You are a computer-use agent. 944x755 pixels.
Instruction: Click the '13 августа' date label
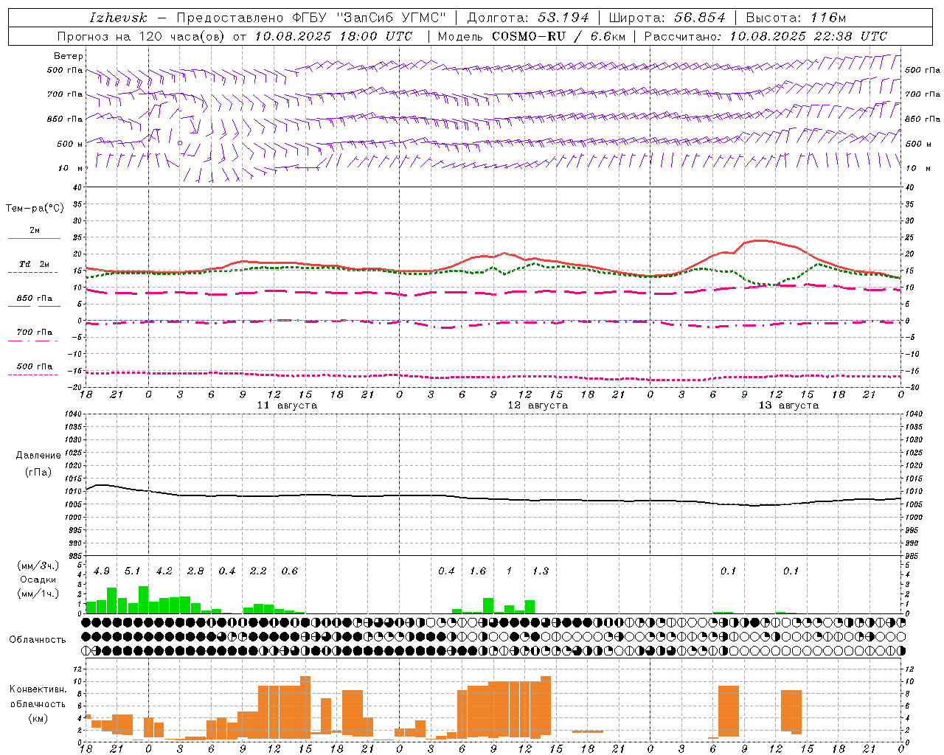[x=788, y=406]
